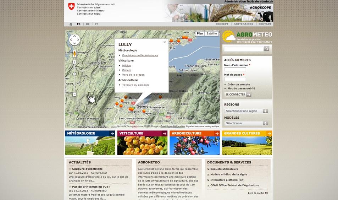Click the home icon in language bar
The height and width of the screenshot is (200, 338).
point(71,24)
